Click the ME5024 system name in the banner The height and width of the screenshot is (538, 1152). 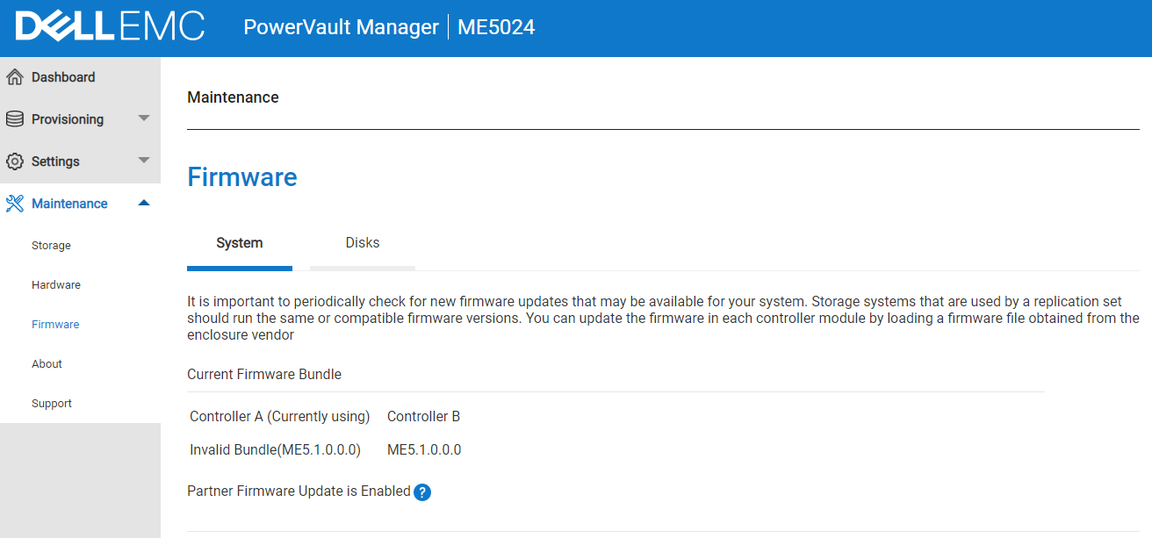point(495,27)
